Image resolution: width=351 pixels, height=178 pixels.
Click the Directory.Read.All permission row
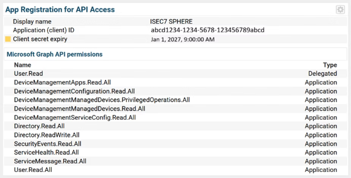pos(39,126)
